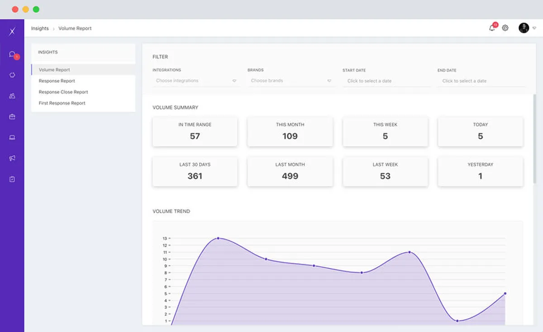
Task: Click the Last Month summary card
Action: pyautogui.click(x=290, y=171)
